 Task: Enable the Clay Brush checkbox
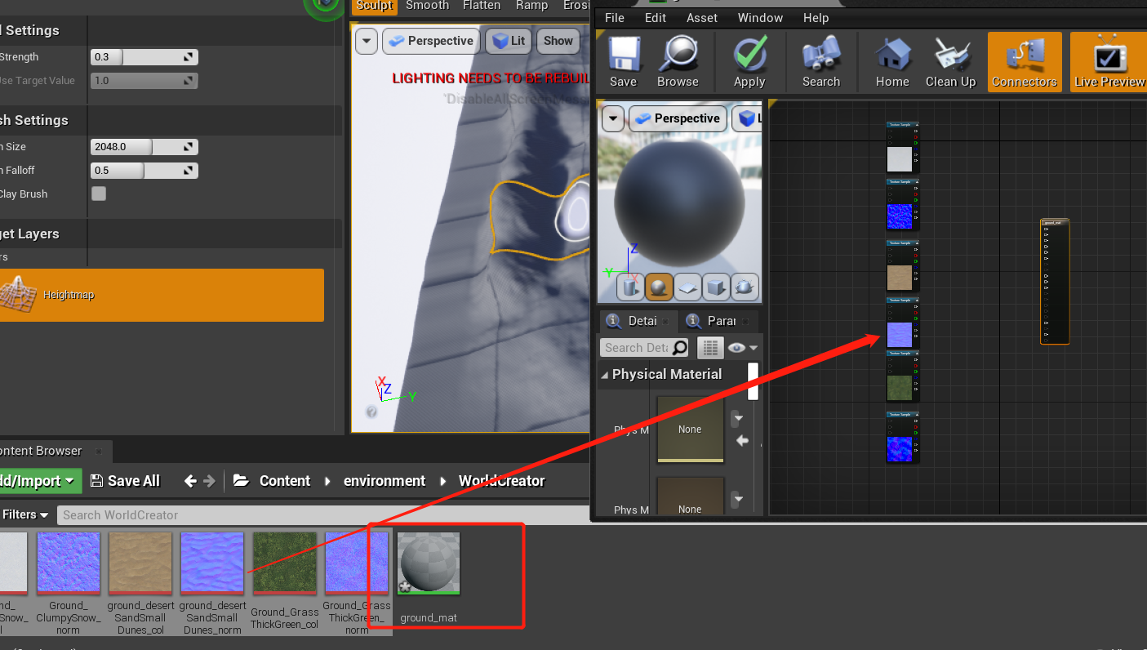pyautogui.click(x=98, y=194)
